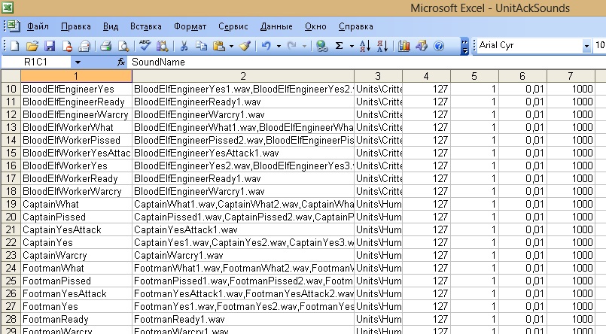Open the Файл menu
The image size is (606, 334).
pos(38,26)
